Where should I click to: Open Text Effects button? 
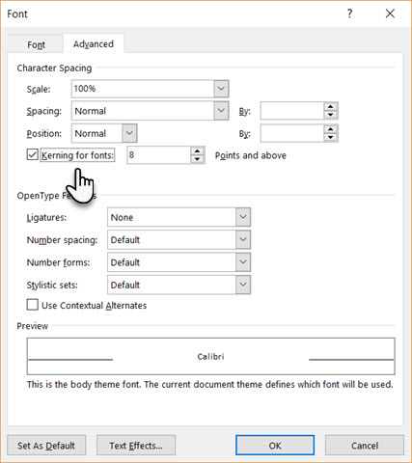pyautogui.click(x=136, y=446)
